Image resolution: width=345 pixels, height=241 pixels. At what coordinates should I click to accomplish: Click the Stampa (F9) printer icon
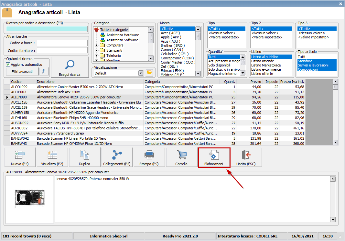(x=149, y=155)
